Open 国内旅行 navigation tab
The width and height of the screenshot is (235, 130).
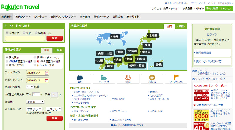(6, 17)
